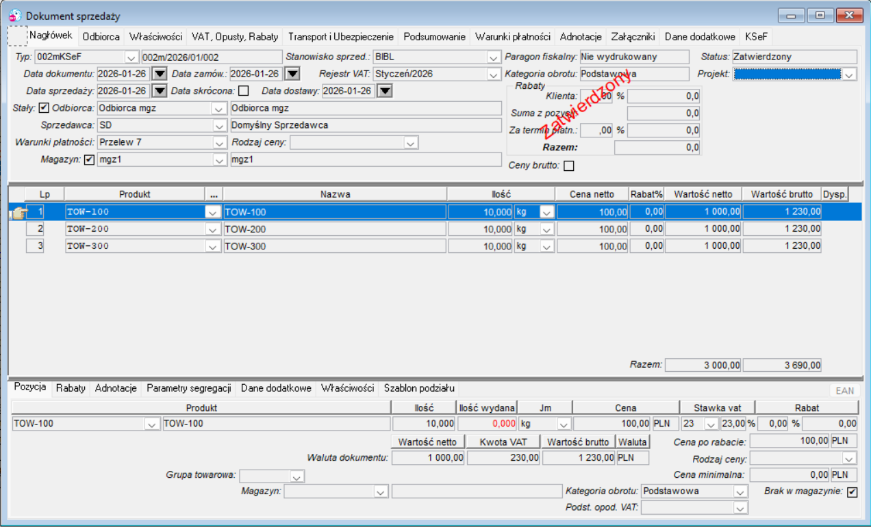The width and height of the screenshot is (871, 527).
Task: Click the Wartość netto button
Action: 428,442
